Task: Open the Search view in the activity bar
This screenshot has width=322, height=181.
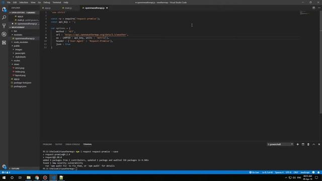Action: (4, 18)
